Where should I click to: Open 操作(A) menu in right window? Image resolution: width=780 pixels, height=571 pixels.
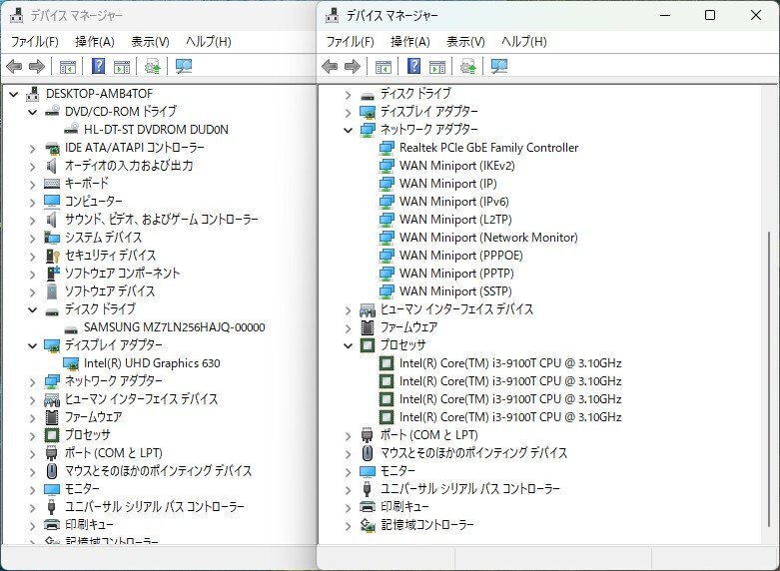coord(410,41)
